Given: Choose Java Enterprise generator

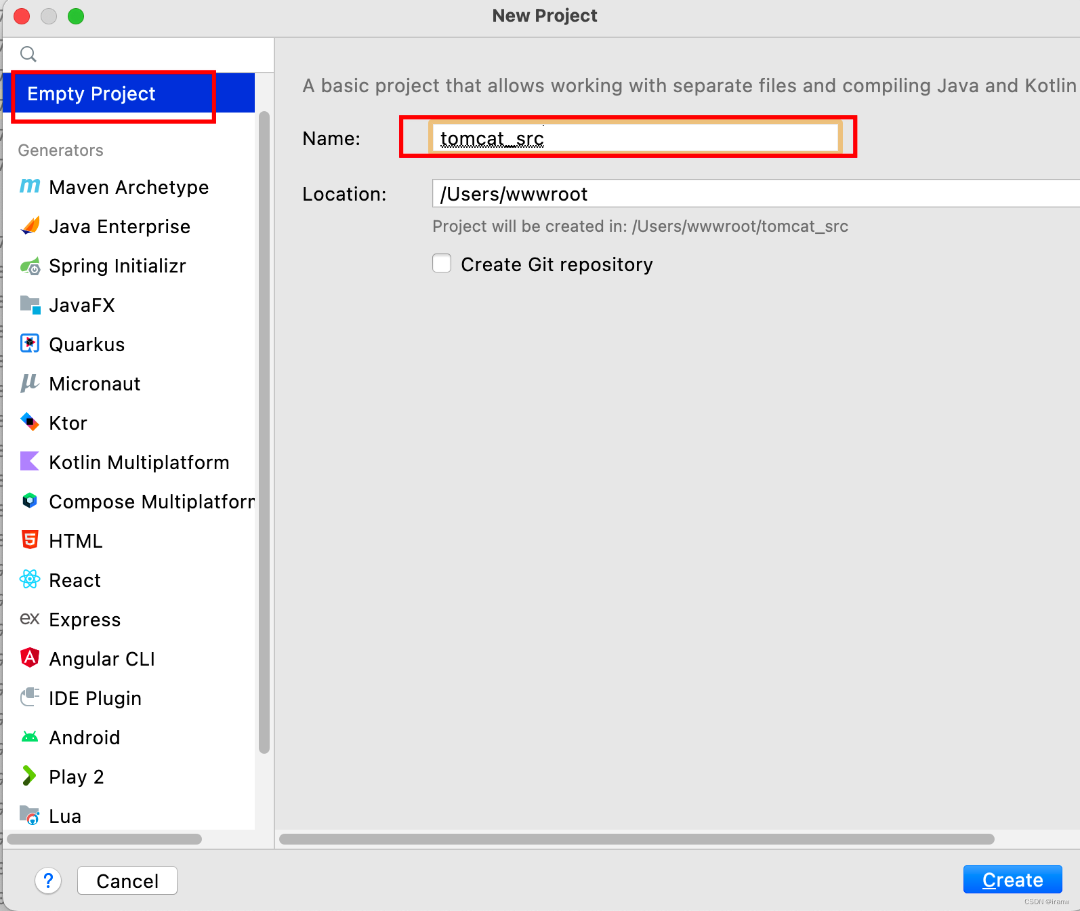Looking at the screenshot, I should (120, 226).
